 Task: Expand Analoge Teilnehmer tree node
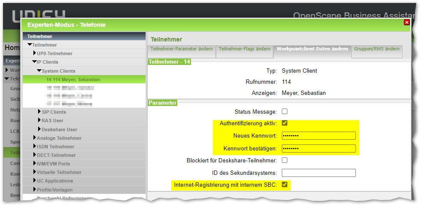tap(35, 138)
